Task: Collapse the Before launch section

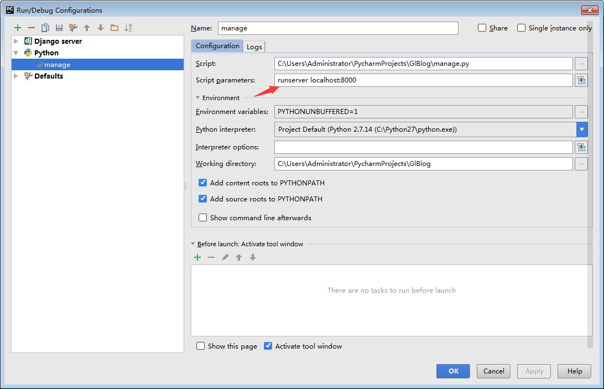Action: tap(193, 244)
